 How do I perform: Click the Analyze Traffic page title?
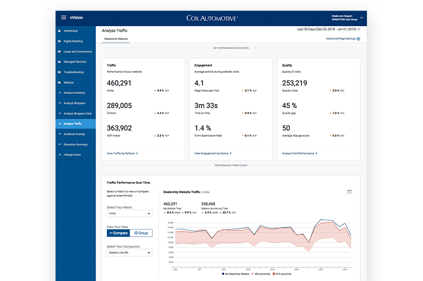115,31
